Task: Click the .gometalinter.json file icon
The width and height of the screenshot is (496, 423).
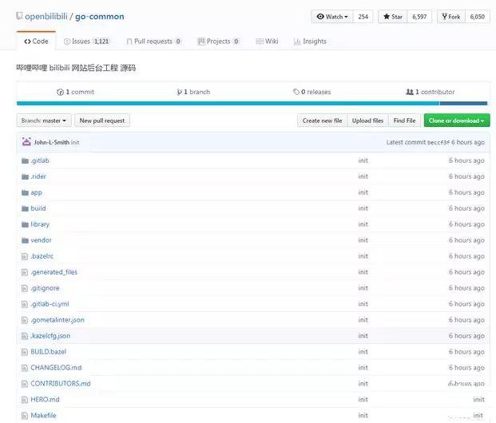Action: point(25,320)
